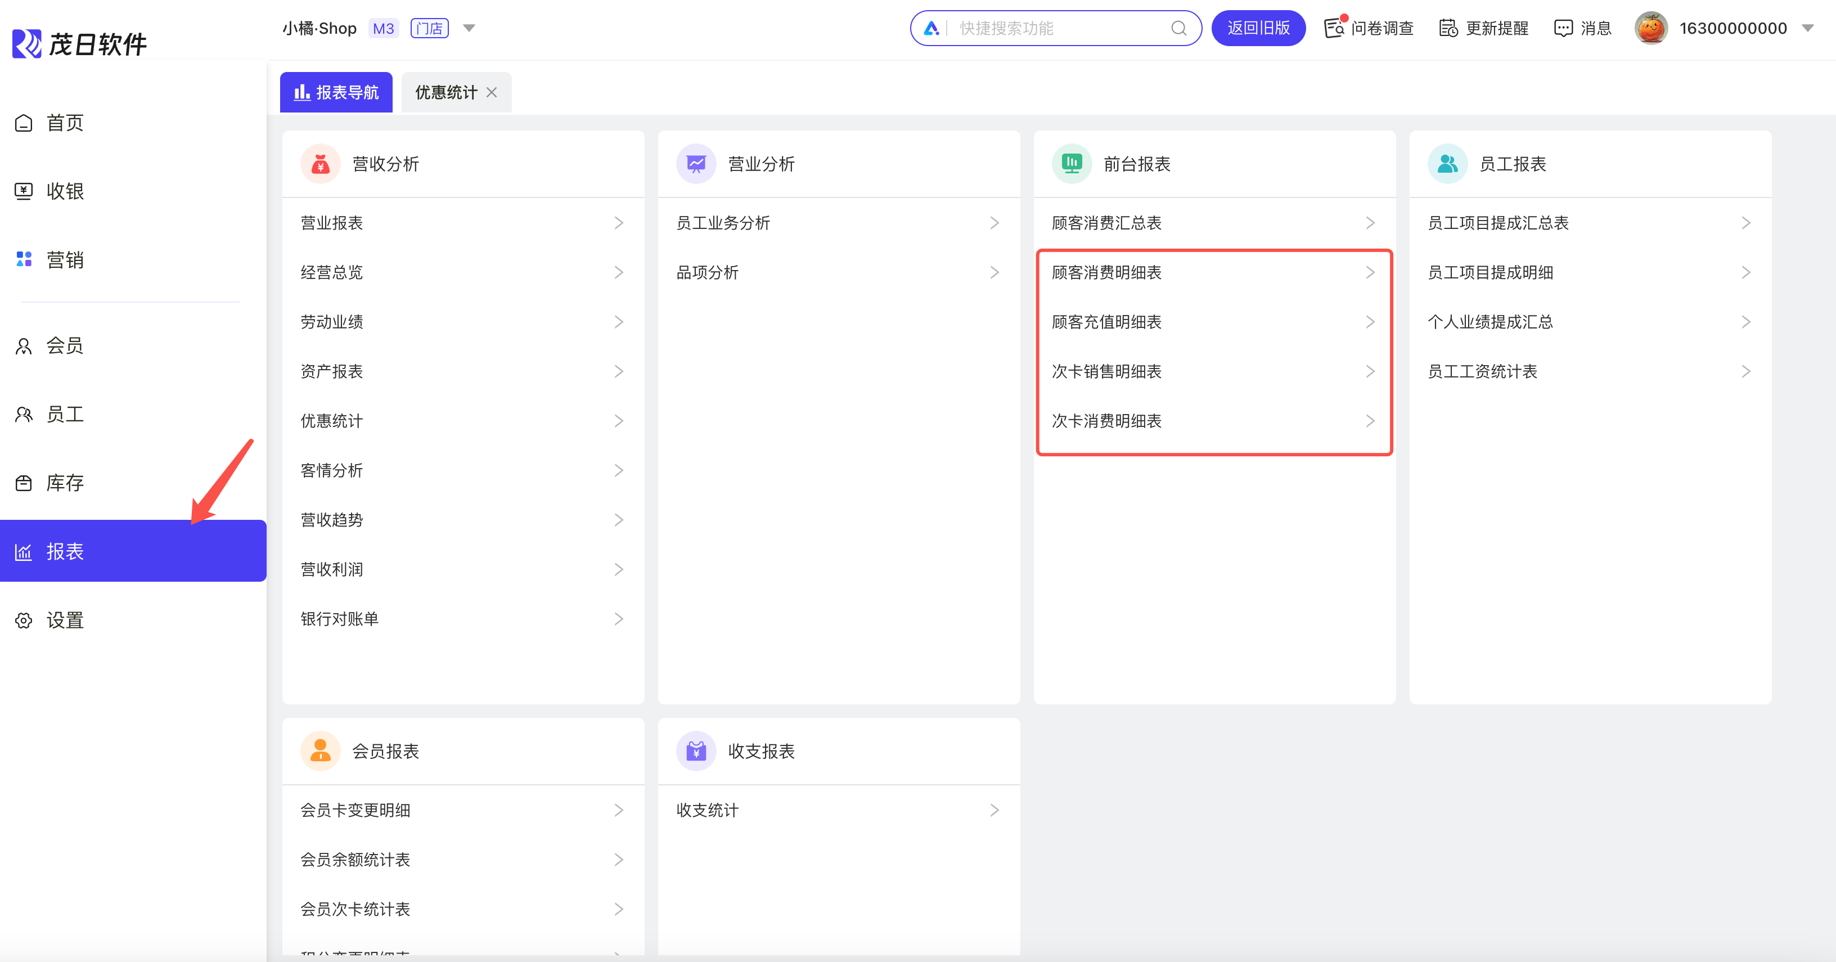Expand 营业报表 row chevron
Screen dimensions: 1836x962
619,223
